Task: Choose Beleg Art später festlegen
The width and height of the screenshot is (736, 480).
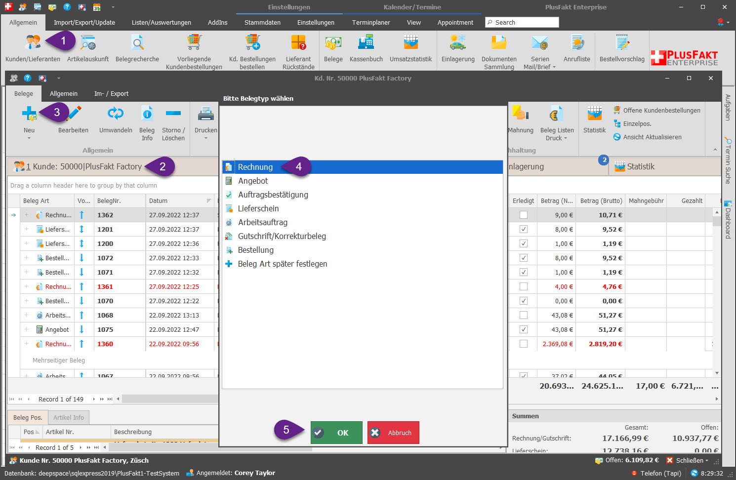Action: click(x=362, y=264)
